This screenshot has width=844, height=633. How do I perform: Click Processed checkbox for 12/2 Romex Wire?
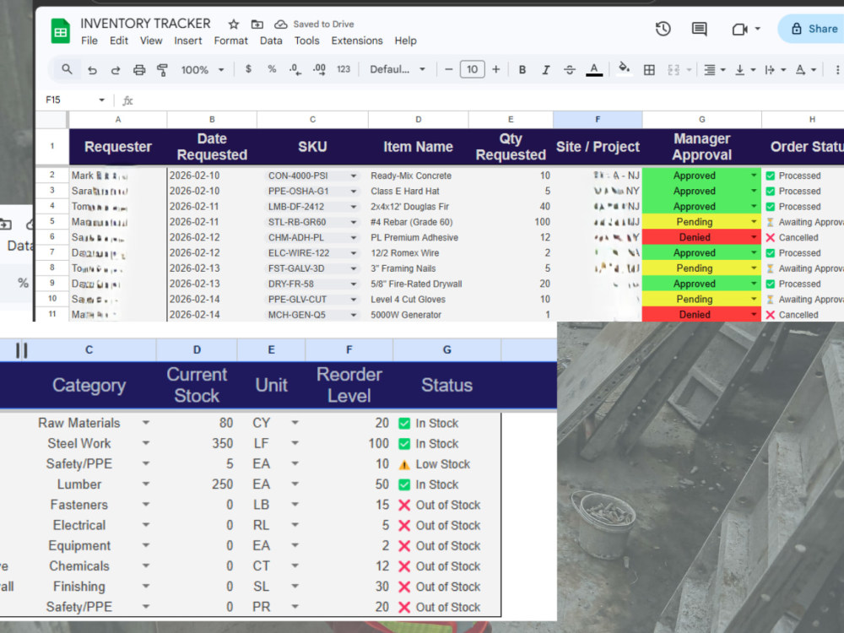click(x=771, y=253)
